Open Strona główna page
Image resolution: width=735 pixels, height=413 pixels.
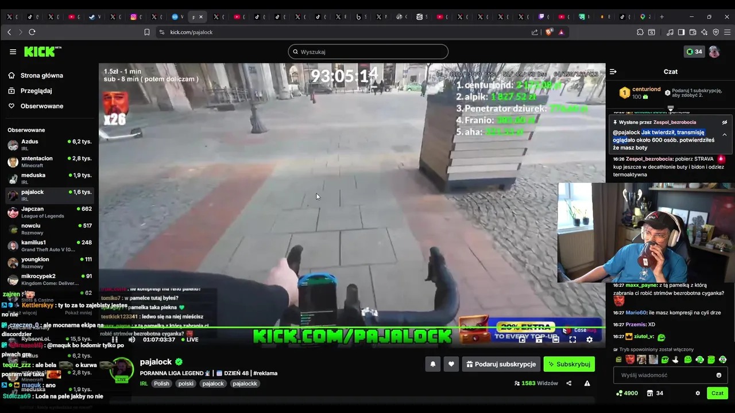[36, 76]
